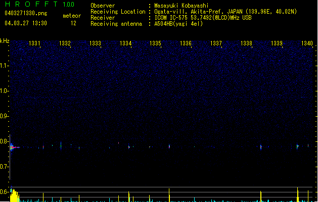Click the 1331 time axis marker
Screen dimensions: 318x202
pyautogui.click(x=34, y=43)
